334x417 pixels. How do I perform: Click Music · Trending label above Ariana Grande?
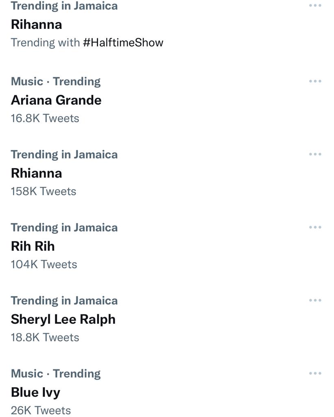point(56,81)
